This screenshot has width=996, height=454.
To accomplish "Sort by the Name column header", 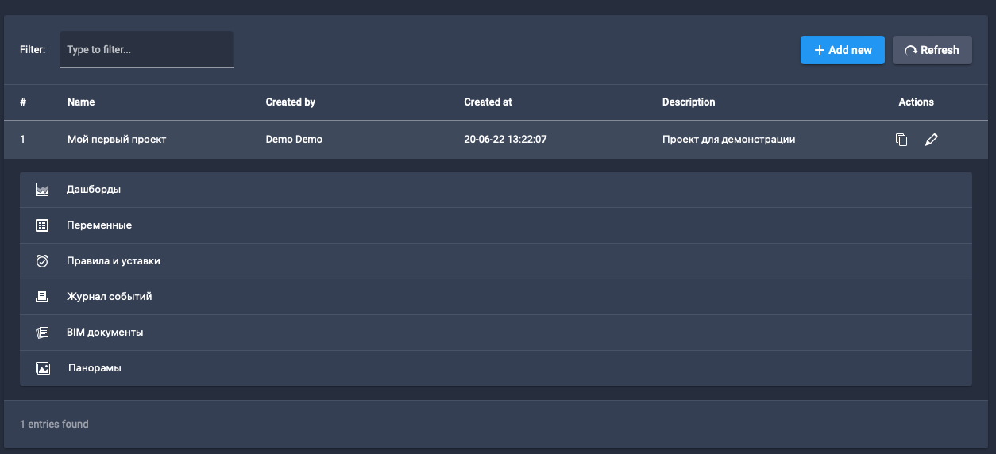I will tap(81, 102).
